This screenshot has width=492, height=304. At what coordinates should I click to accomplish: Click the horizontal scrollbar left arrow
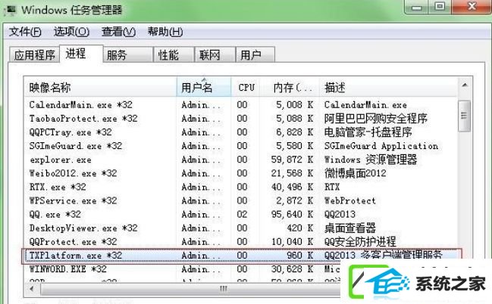tap(32, 289)
